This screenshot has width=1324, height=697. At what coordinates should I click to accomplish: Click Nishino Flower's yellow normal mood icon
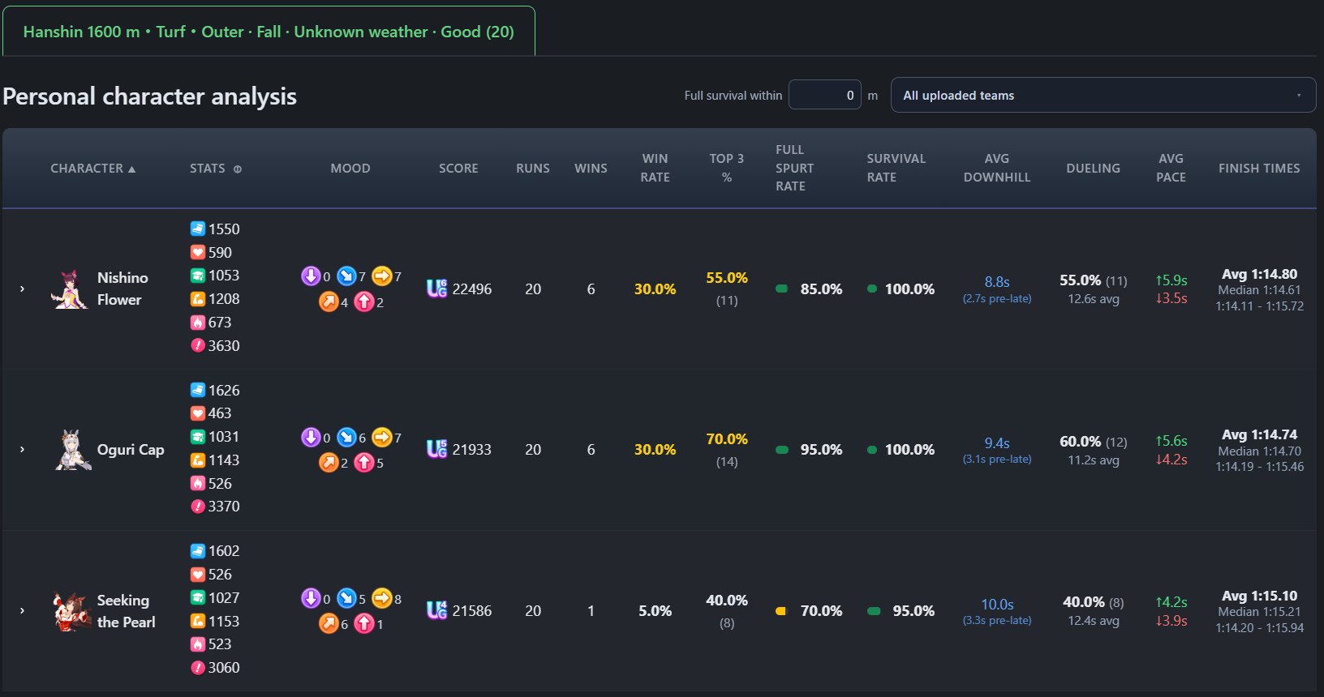click(x=382, y=276)
